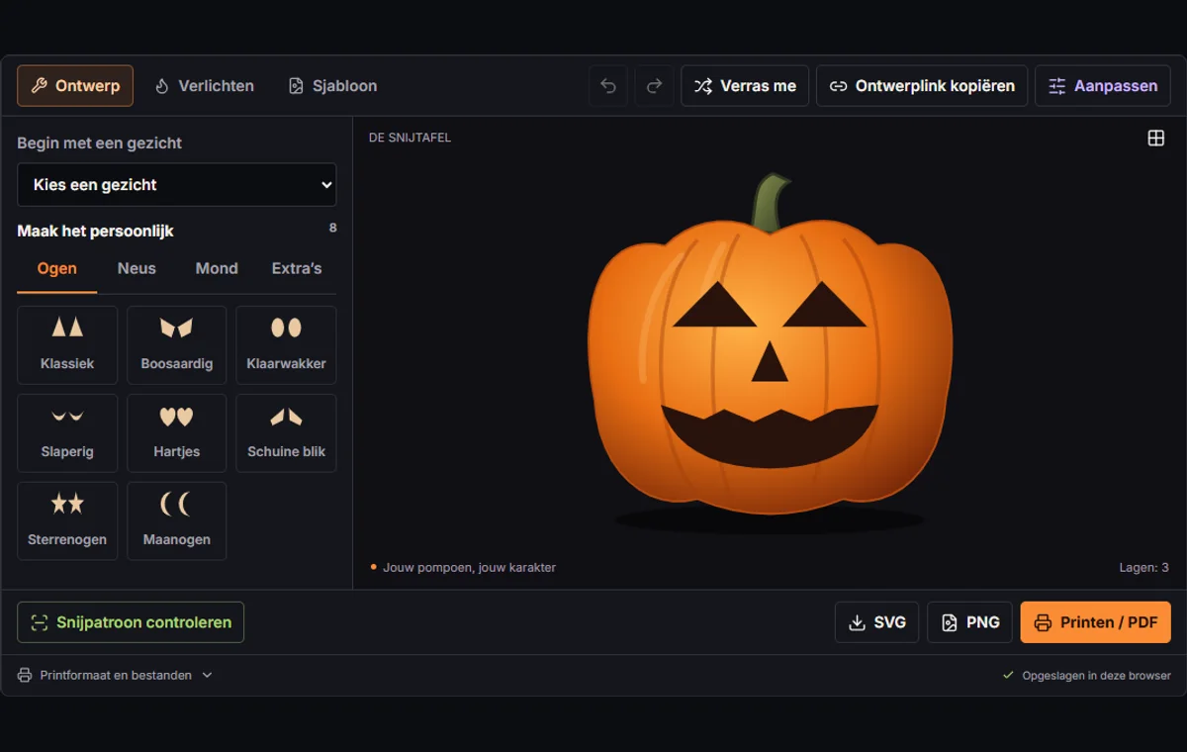This screenshot has height=752, width=1187.
Task: Select the Klassiek triangle eyes
Action: tap(67, 344)
